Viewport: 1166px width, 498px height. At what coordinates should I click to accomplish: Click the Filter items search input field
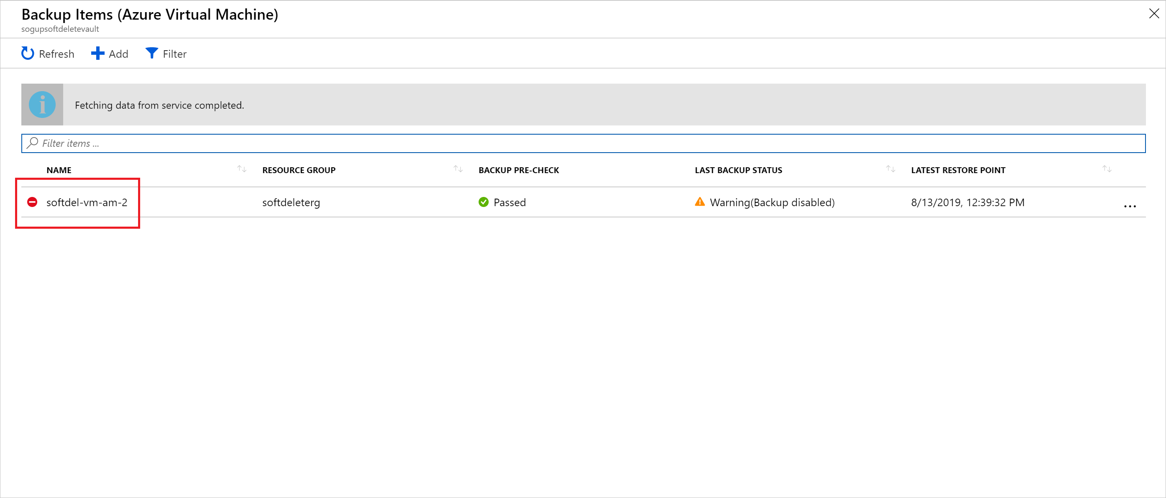click(x=582, y=143)
